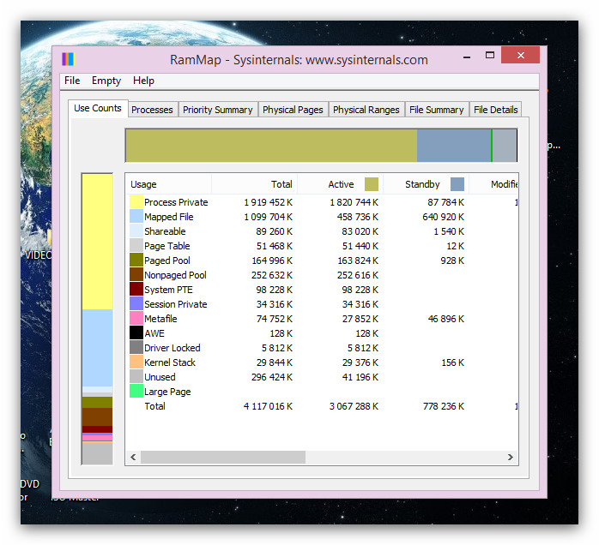Viewport: 599px width, 545px height.
Task: Select the Unused row label
Action: 160,377
